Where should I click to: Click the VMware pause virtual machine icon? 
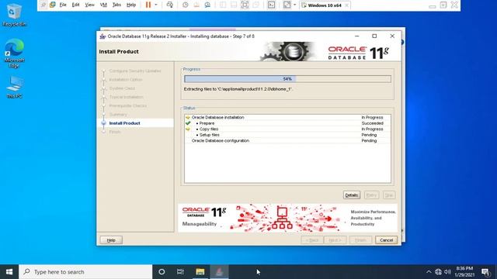click(x=148, y=5)
